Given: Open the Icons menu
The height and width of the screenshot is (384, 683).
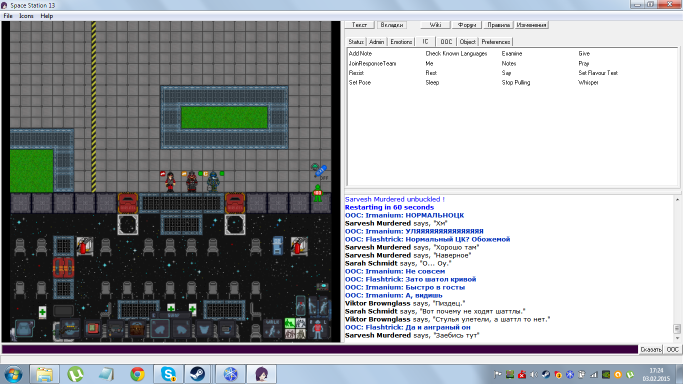Looking at the screenshot, I should (x=26, y=16).
